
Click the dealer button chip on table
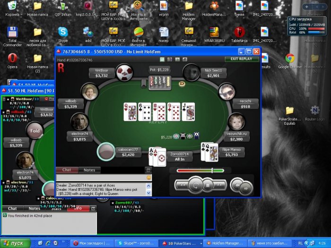(182, 84)
